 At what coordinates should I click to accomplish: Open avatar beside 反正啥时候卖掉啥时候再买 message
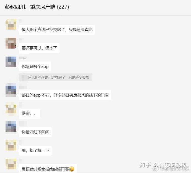click(11, 164)
